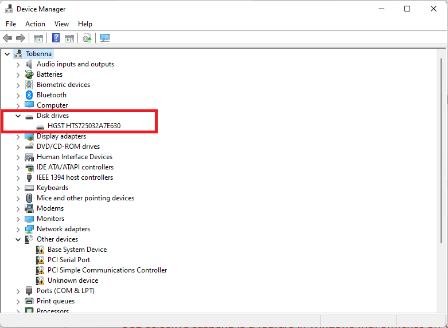Click the Network adapters icon
The width and height of the screenshot is (448, 328).
[29, 229]
